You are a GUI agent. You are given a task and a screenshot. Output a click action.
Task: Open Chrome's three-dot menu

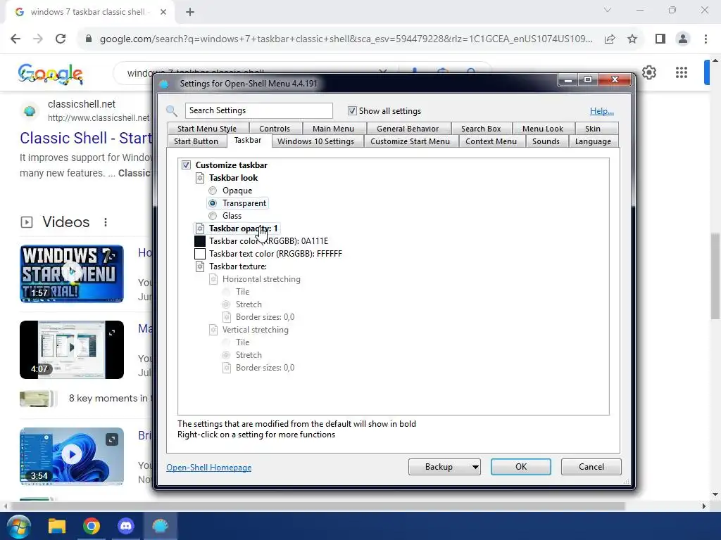(706, 39)
